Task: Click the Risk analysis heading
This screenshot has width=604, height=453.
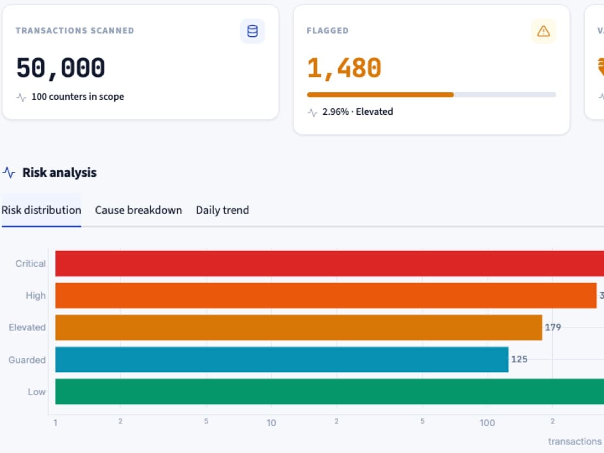Action: 59,172
